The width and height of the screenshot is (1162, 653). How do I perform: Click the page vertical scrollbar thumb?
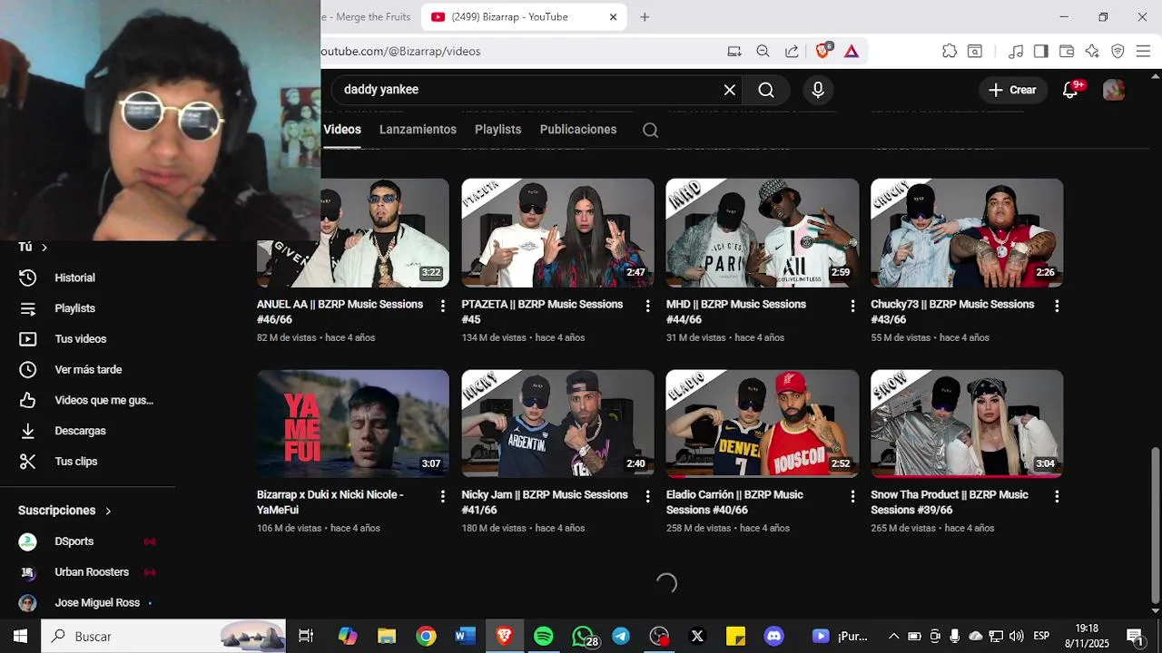[1155, 523]
